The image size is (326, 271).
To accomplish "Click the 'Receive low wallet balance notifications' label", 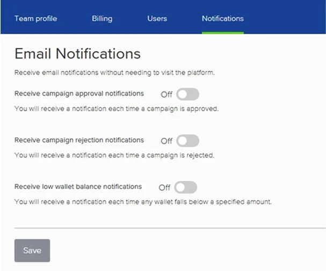I will (78, 187).
